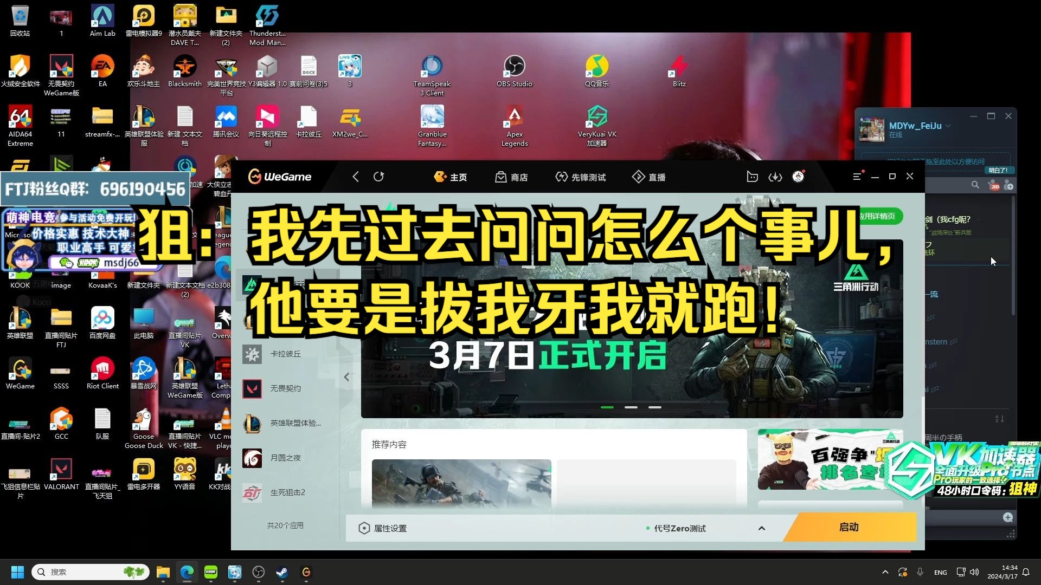1041x585 pixels.
Task: Open EA desktop shortcut
Action: click(102, 71)
